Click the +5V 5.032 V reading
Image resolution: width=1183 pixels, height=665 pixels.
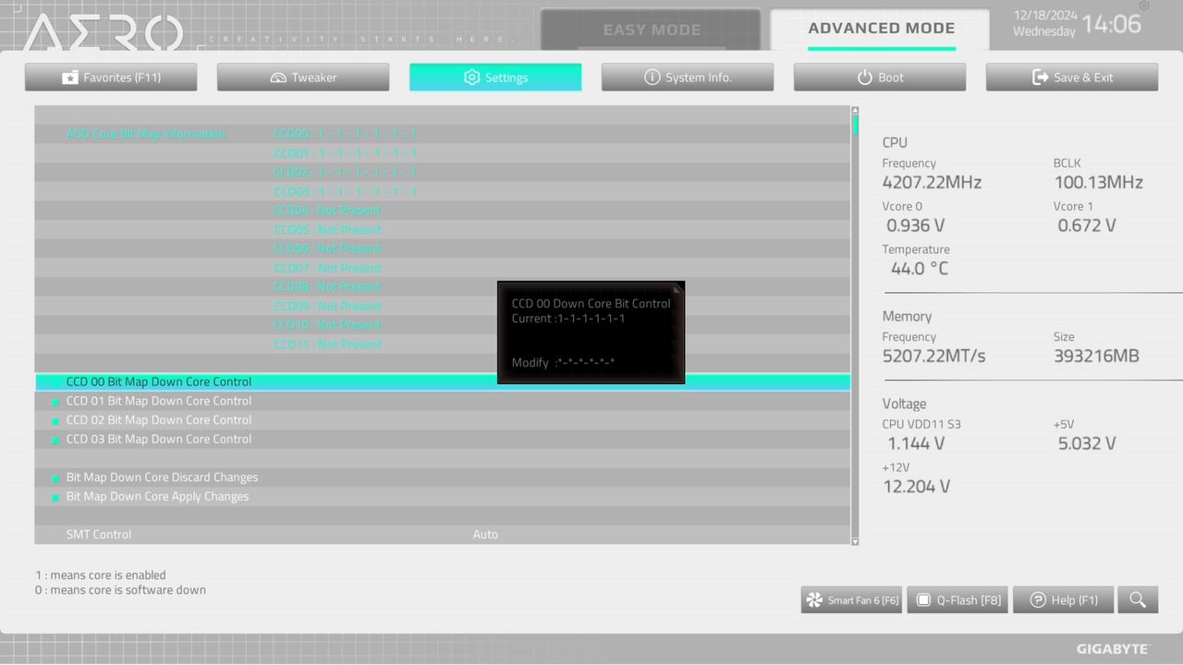[1086, 443]
